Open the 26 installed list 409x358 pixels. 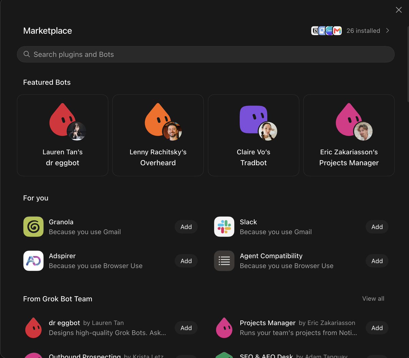363,31
